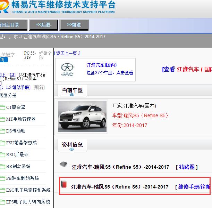Image resolution: width=212 pixels, height=208 pixels.
Task: Click the folder icon next to C1离合器
Action: click(2, 107)
